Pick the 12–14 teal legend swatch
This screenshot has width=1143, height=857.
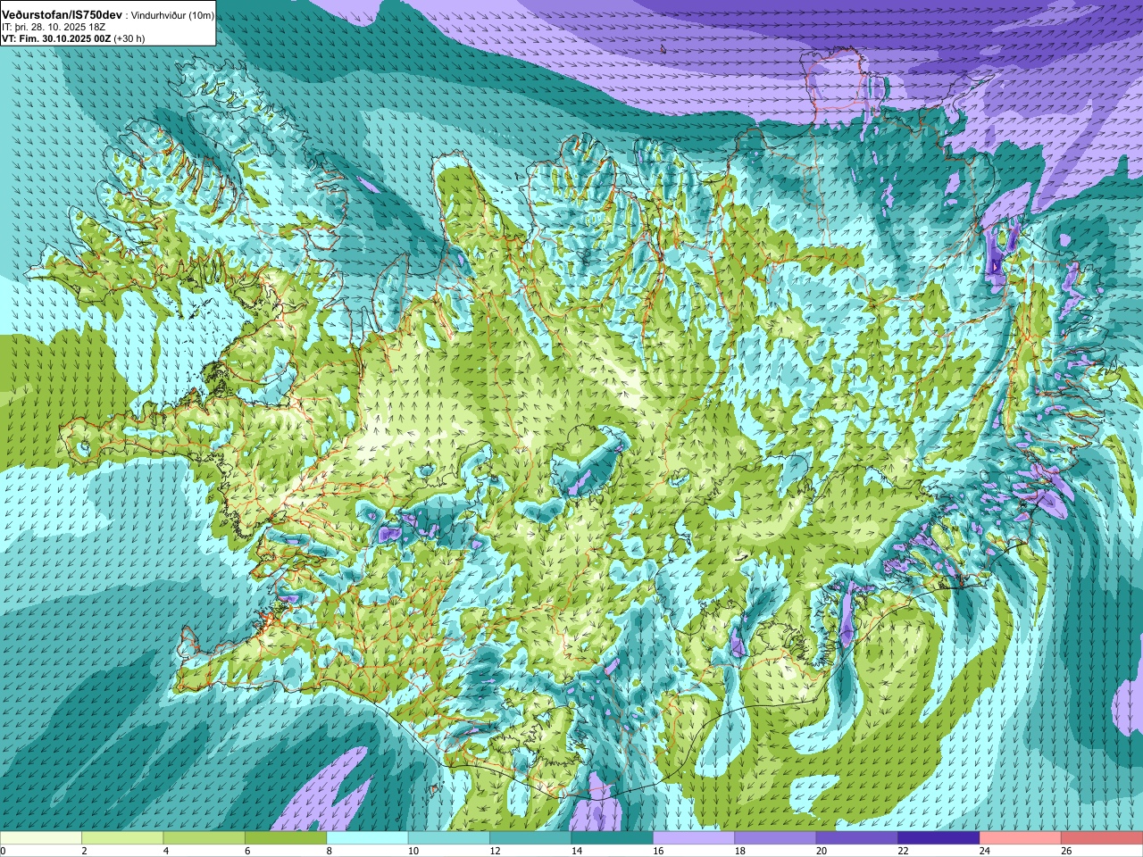(530, 838)
